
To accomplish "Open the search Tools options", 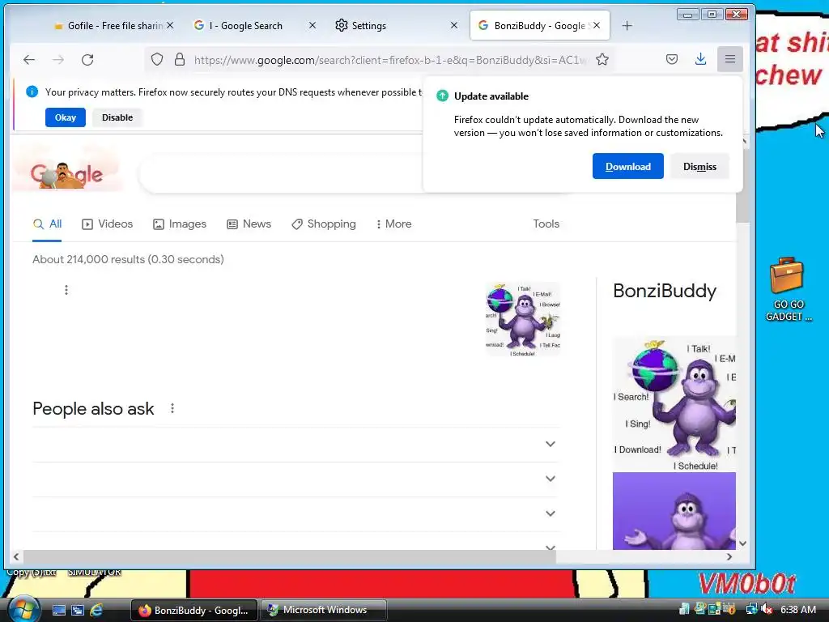I will (x=546, y=224).
